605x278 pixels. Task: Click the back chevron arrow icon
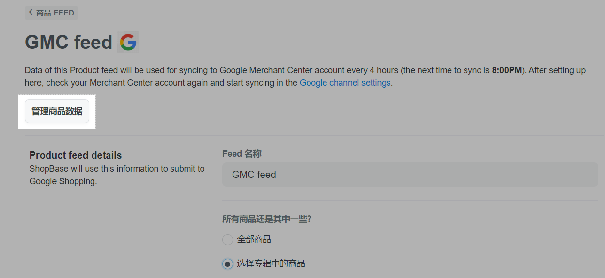pyautogui.click(x=31, y=13)
